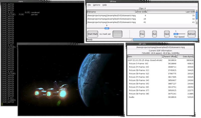Select Picture (B-Frame: 01) row

pyautogui.click(x=161, y=70)
